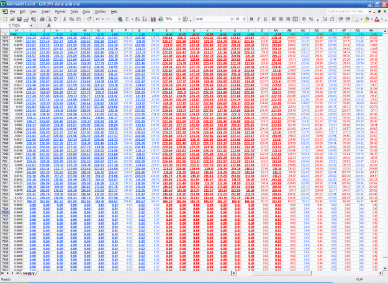Click the Cut scissors icon
The height and width of the screenshot is (283, 388).
[65, 19]
